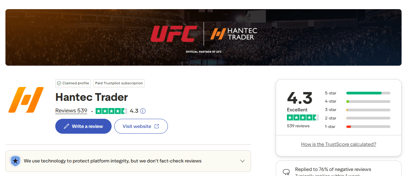
Task: Filter reviews by 5-star rating
Action: (x=357, y=93)
